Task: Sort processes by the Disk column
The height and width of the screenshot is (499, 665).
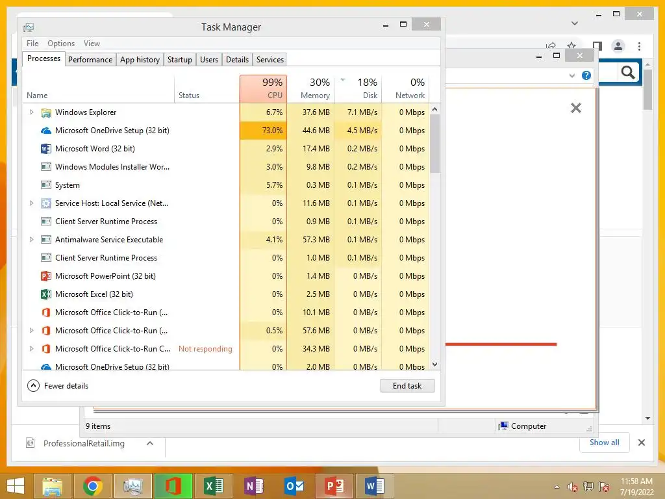Action: 358,88
